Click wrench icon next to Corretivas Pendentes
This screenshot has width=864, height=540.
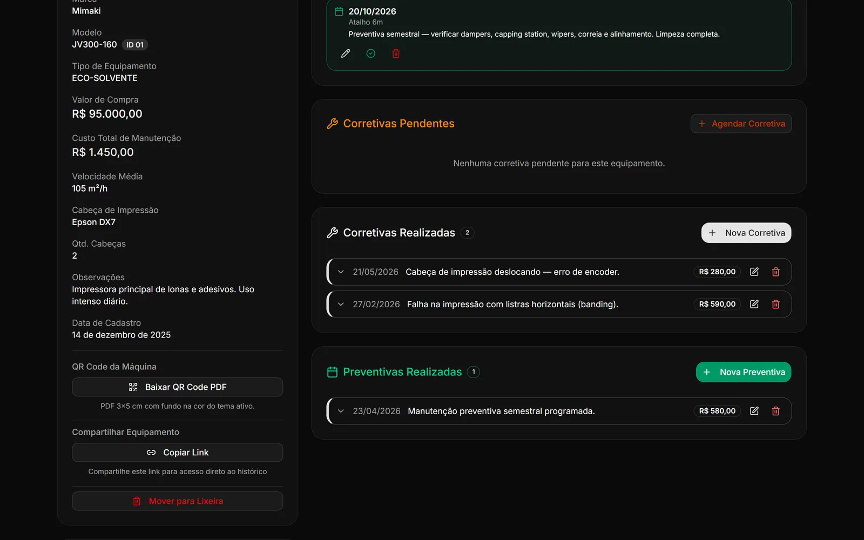tap(333, 124)
